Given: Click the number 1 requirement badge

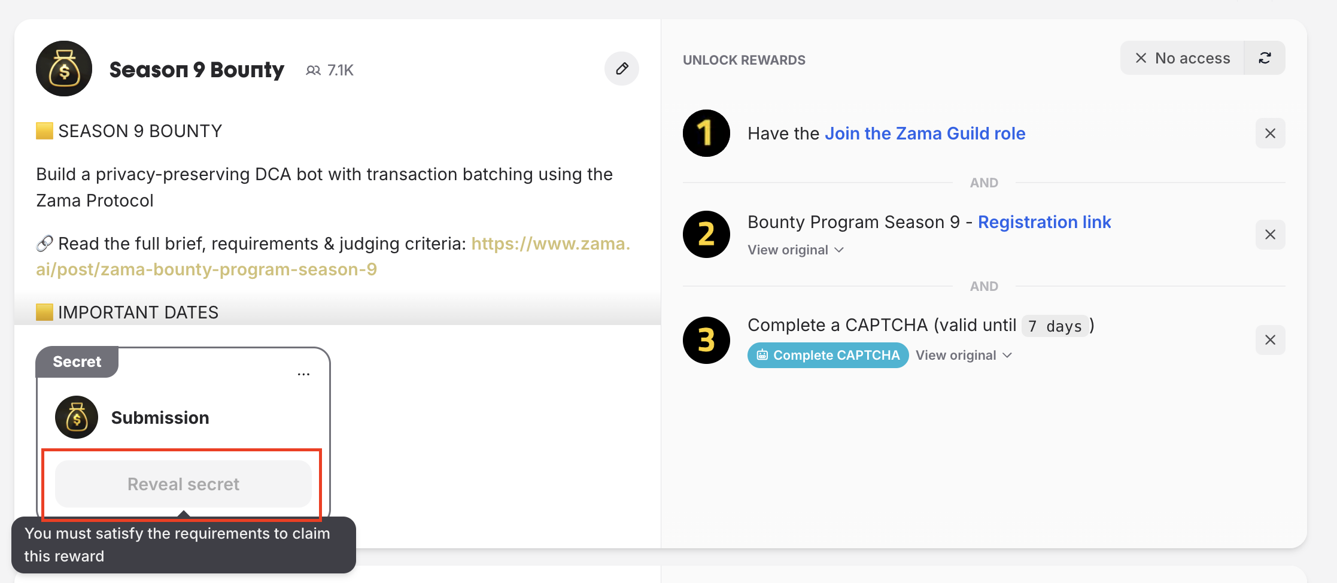Looking at the screenshot, I should pyautogui.click(x=706, y=133).
